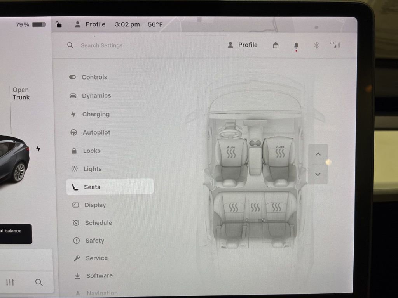This screenshot has width=398, height=298.
Task: Open the Display settings section
Action: point(95,205)
